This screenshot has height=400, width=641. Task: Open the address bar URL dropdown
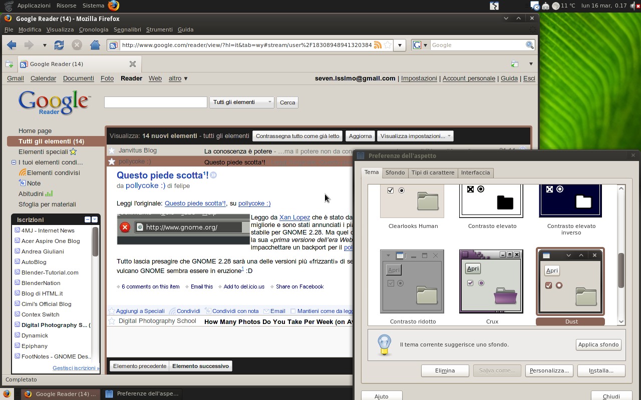(x=400, y=45)
